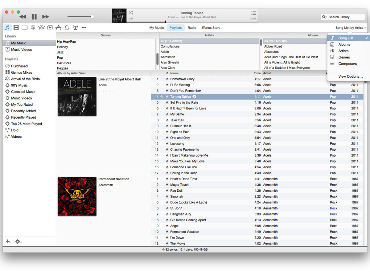Sort by the Time column header

[x=254, y=73]
